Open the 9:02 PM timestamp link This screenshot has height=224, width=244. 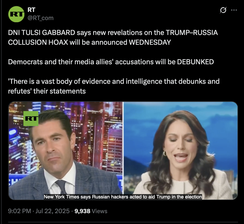(x=20, y=211)
